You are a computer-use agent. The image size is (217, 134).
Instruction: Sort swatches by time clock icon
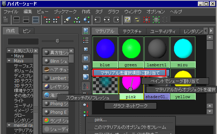[86, 105]
